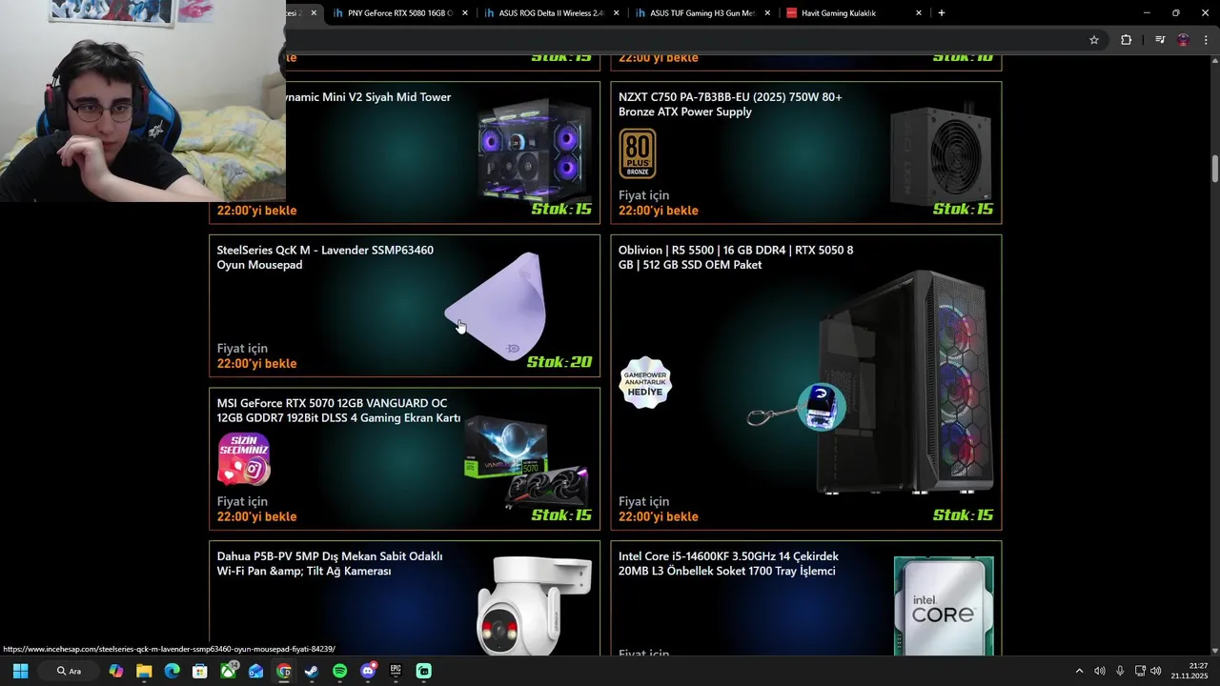
Task: Click "Stok: 20" on the mousepad card
Action: click(559, 362)
